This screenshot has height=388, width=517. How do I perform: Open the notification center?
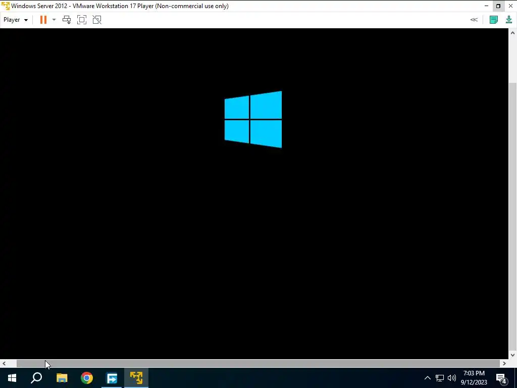pyautogui.click(x=501, y=378)
